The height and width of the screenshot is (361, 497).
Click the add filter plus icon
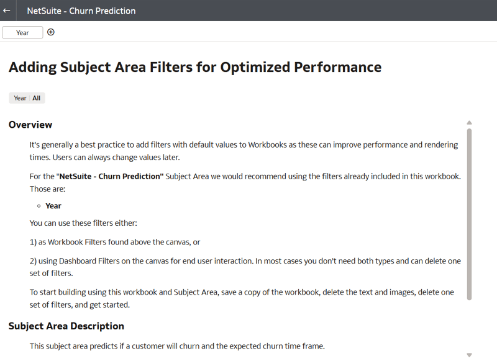click(51, 32)
